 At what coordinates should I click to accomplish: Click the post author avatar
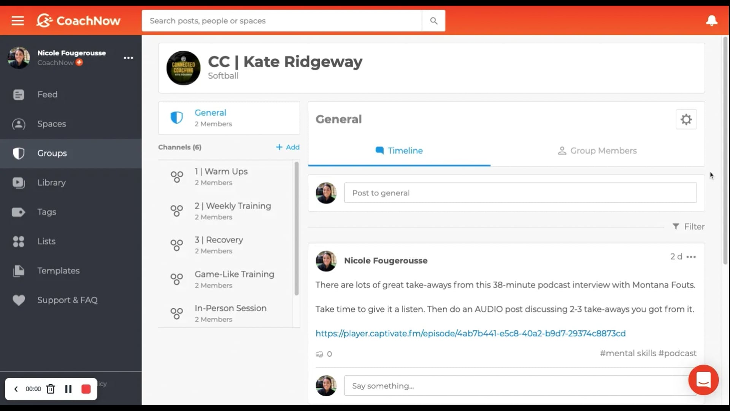tap(326, 261)
